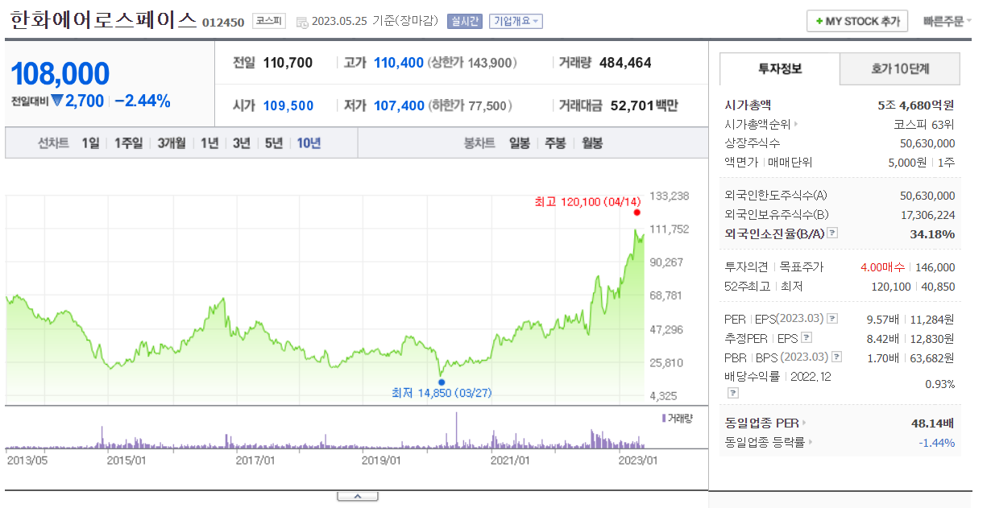Expand the 기업개요 dropdown
This screenshot has width=991, height=508.
(x=516, y=22)
